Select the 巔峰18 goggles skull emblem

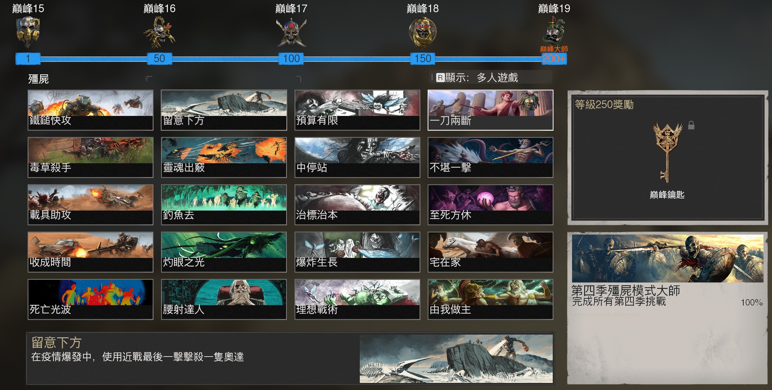[422, 33]
